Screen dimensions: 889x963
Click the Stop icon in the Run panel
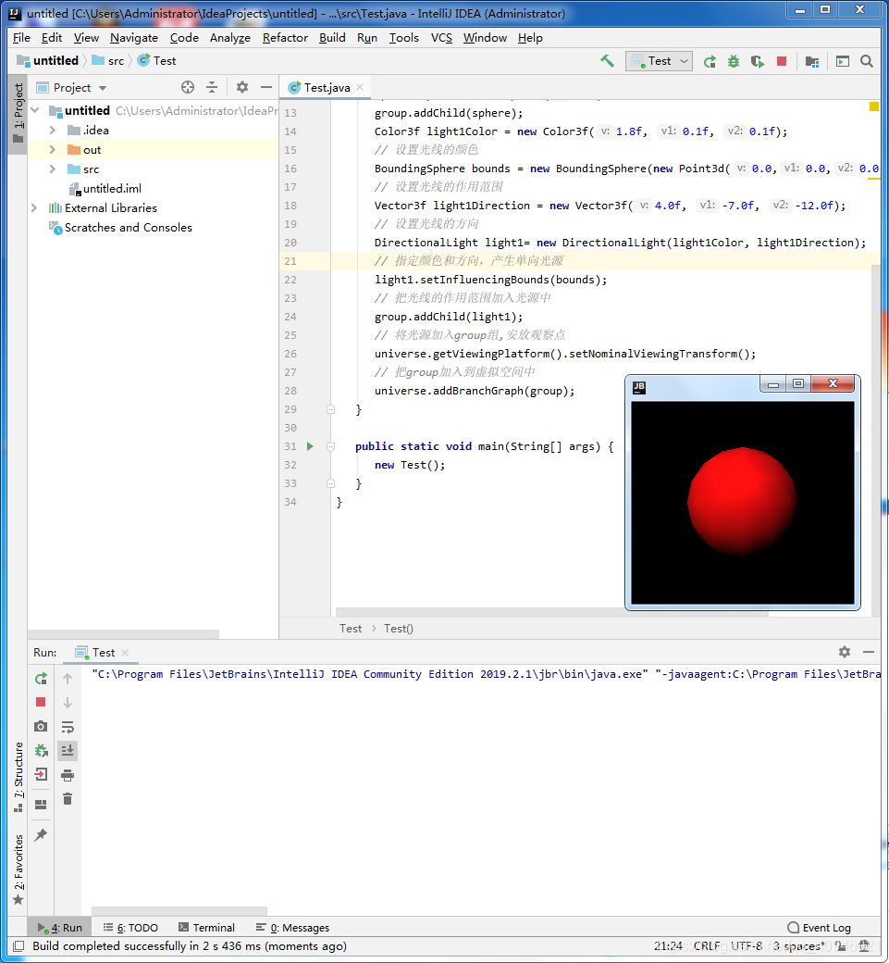41,702
